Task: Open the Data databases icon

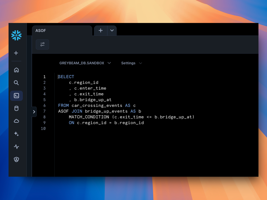Action: 16,108
